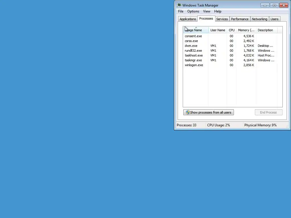Viewport: 291px width, 218px height.
Task: Click VM1 user name in taskmgr.exe row
Action: [213, 60]
